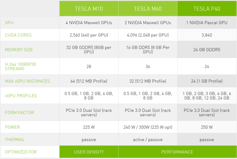Select the FORM FACTOR row label
The height and width of the screenshot is (159, 237).
pyautogui.click(x=19, y=113)
